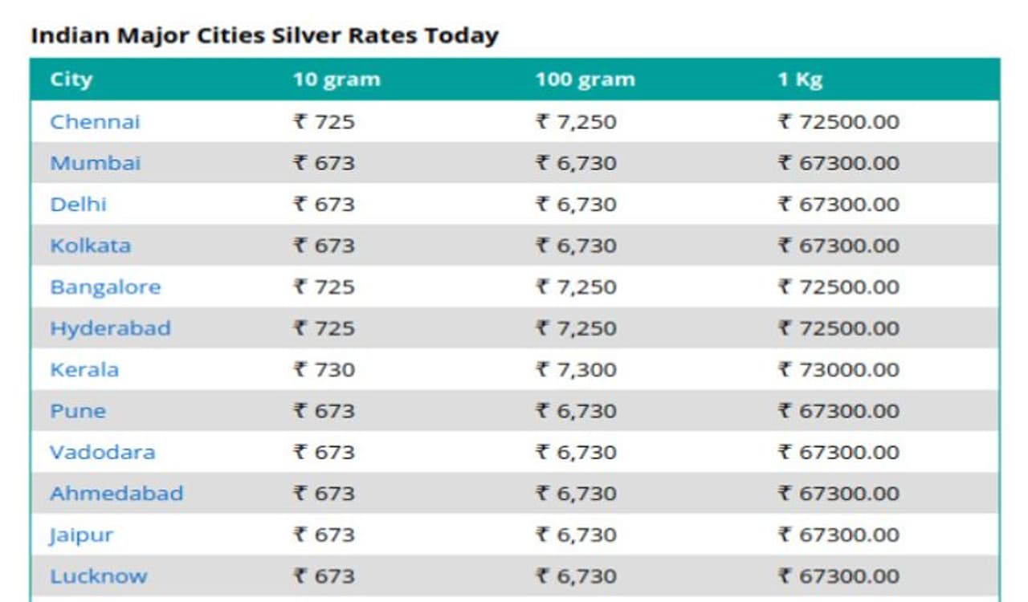Open the Kerala silver rate link
The width and height of the screenshot is (1028, 602).
84,370
